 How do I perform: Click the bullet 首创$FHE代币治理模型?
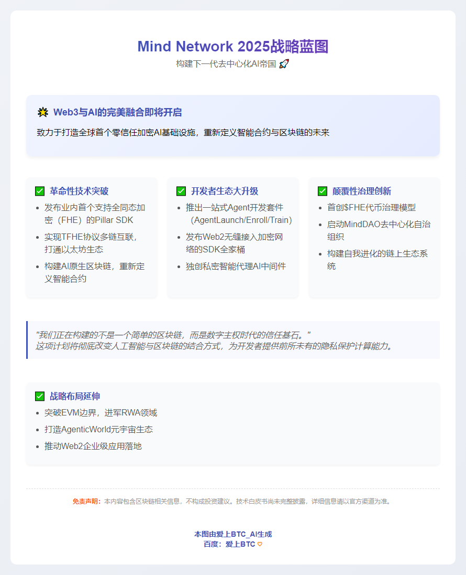click(x=371, y=208)
